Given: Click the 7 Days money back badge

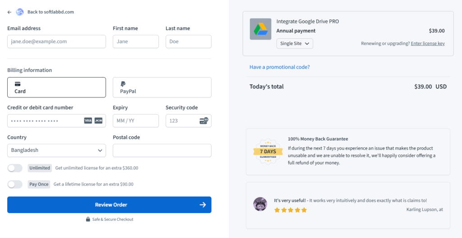Looking at the screenshot, I should 268,151.
